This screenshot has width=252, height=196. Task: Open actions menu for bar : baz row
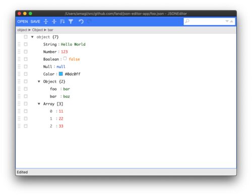[26, 96]
